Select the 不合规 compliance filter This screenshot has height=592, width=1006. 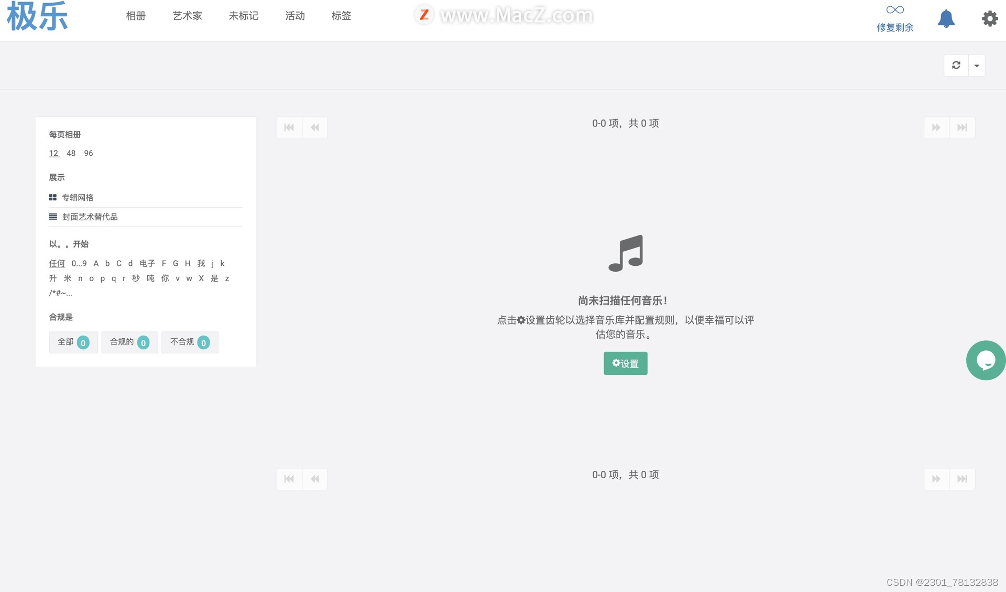coord(190,342)
